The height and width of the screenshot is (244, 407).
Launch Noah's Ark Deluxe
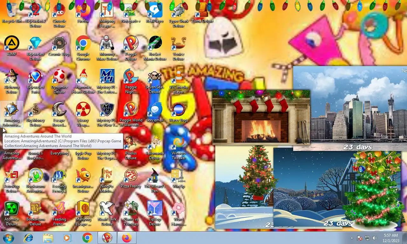(107, 213)
